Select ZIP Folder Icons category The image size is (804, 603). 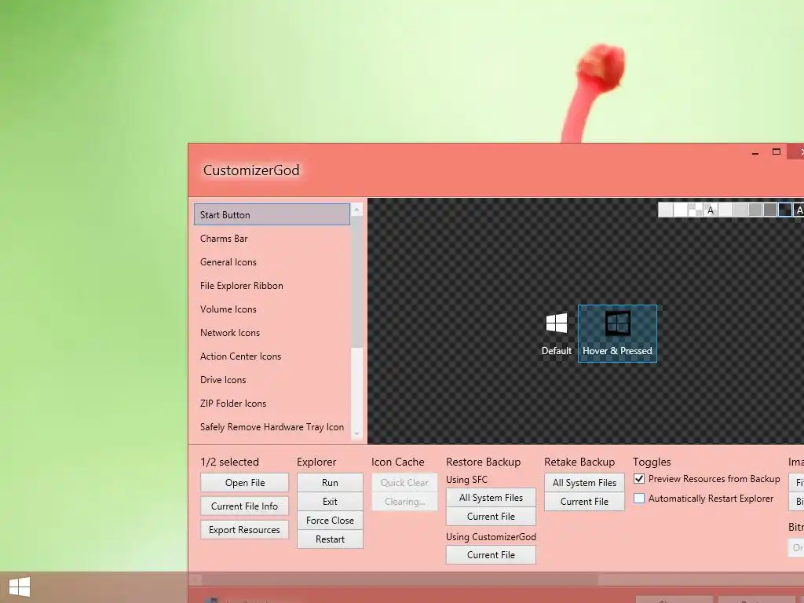(x=272, y=404)
